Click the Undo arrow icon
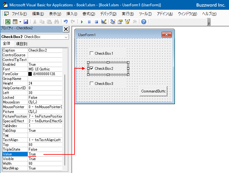This screenshot has height=173, width=229. click(65, 22)
